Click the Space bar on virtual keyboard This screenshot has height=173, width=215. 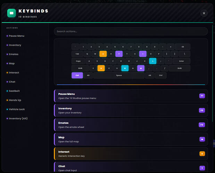119,75
